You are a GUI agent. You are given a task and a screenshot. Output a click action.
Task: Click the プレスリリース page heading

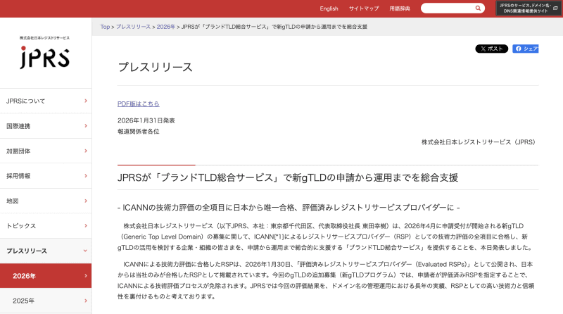click(155, 67)
